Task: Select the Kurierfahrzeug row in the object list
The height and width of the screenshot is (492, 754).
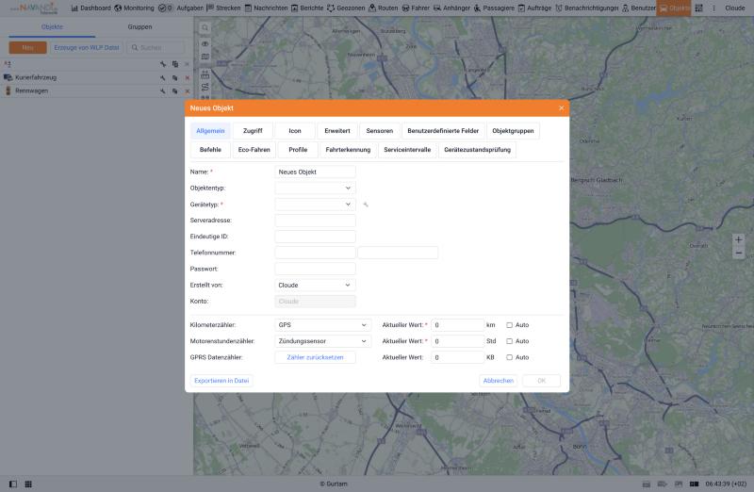Action: pos(96,77)
